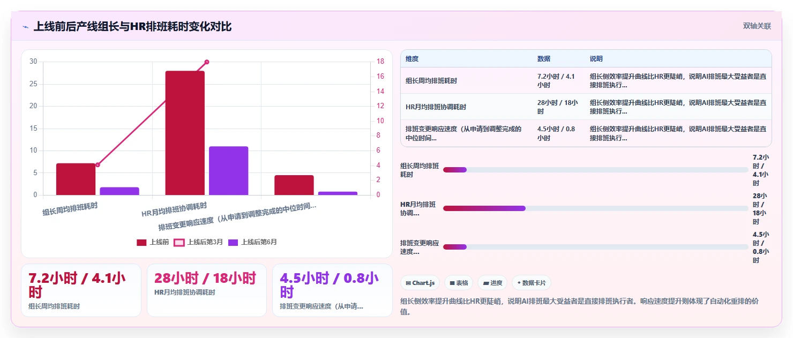Click the line point at value 18
This screenshot has height=338, width=793.
coord(207,62)
